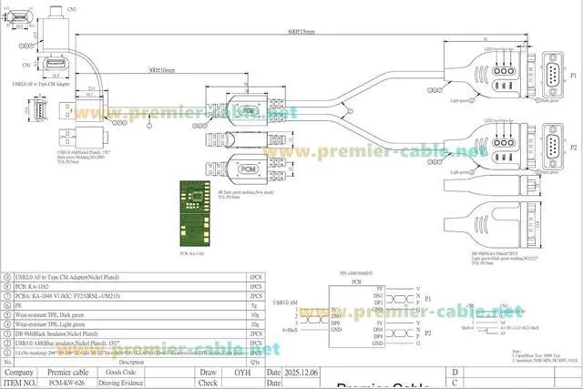
Task: Click the '2025.12.06' date cell
Action: tap(302, 373)
